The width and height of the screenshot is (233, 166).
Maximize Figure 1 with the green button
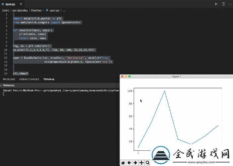129,76
